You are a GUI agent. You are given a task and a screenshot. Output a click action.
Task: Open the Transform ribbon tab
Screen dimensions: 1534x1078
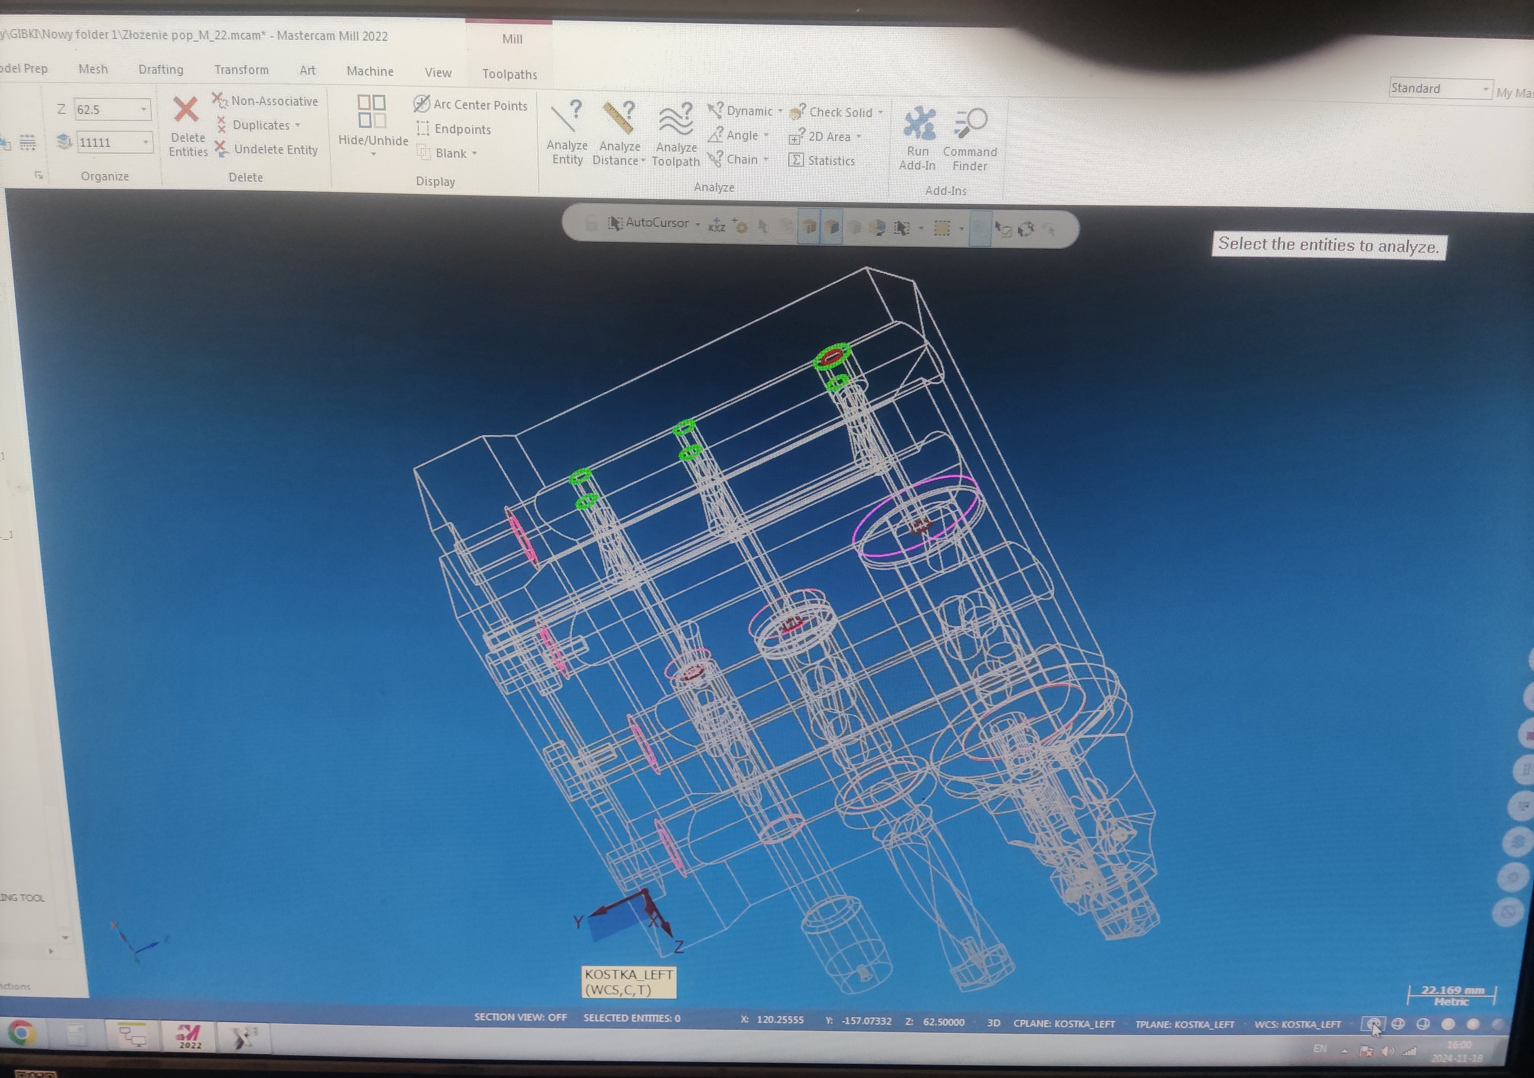tap(241, 69)
